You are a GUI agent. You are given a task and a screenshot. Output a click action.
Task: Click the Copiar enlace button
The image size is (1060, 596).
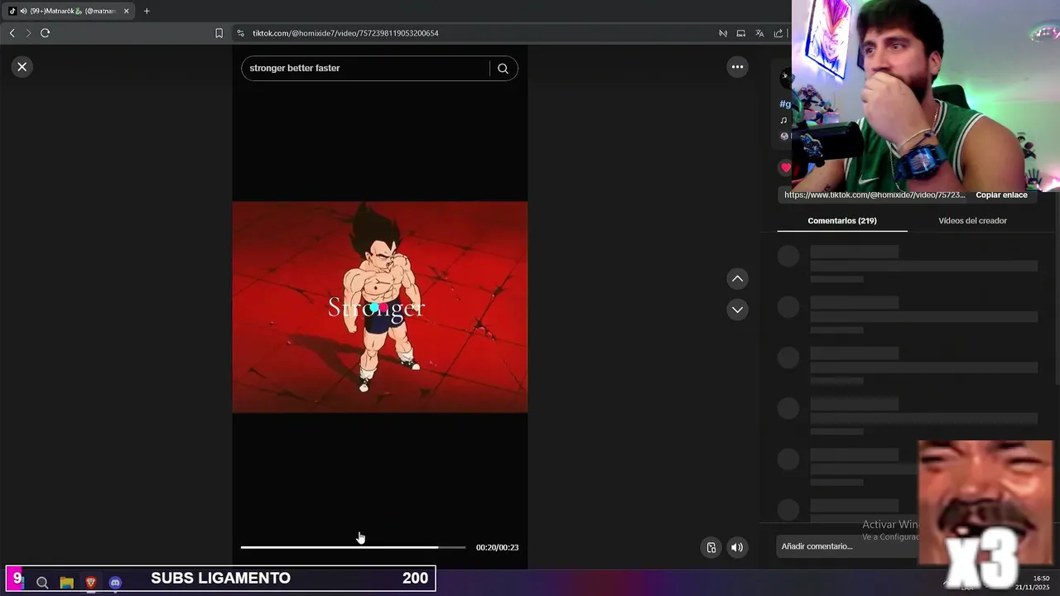1001,195
